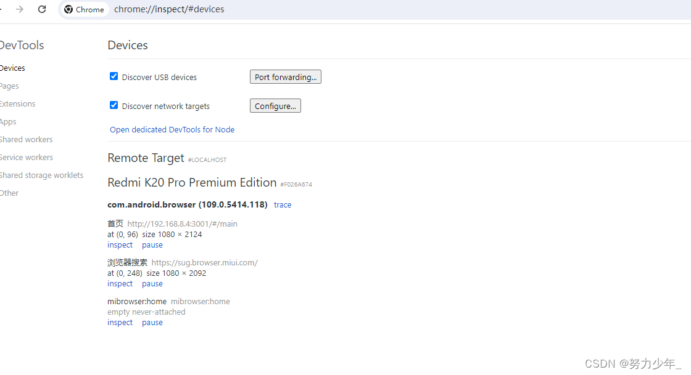
Task: Click the Configure button
Action: (x=275, y=106)
